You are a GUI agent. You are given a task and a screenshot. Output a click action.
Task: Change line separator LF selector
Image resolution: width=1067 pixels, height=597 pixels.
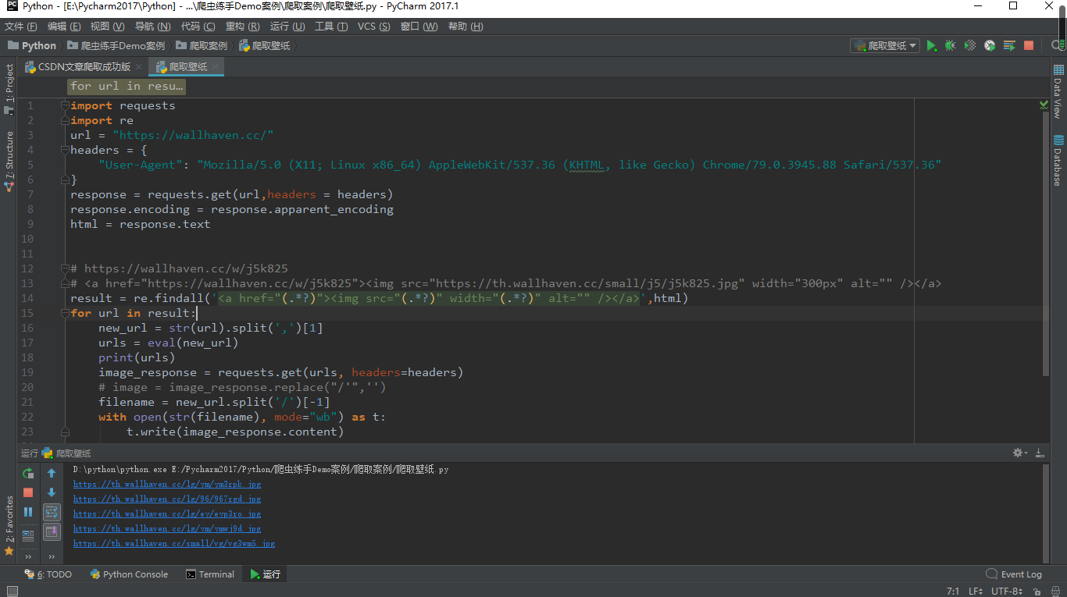976,592
